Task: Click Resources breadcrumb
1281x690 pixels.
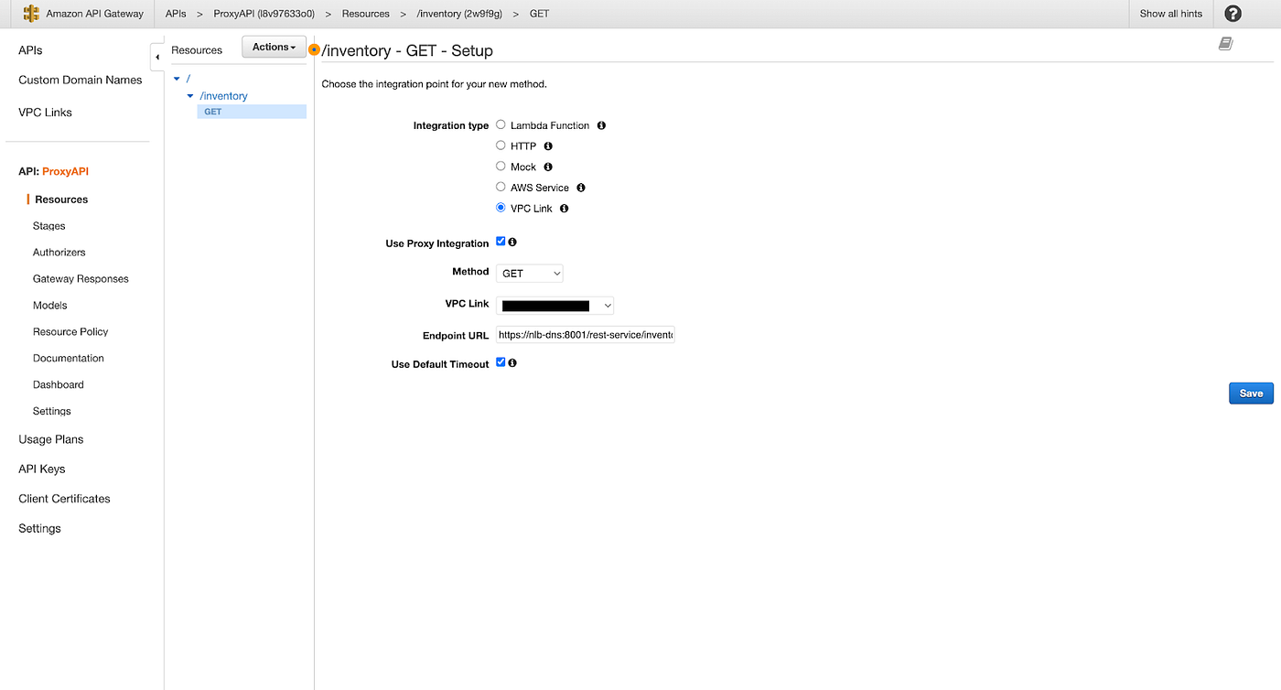Action: pyautogui.click(x=366, y=14)
